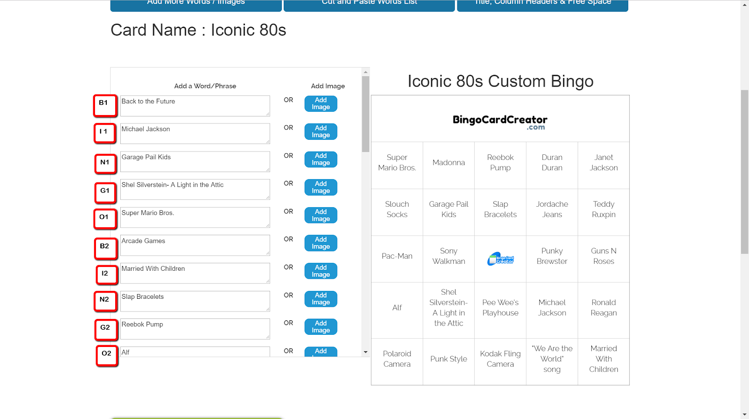Select the Alf cell on the bingo card
Image resolution: width=749 pixels, height=419 pixels.
(397, 311)
